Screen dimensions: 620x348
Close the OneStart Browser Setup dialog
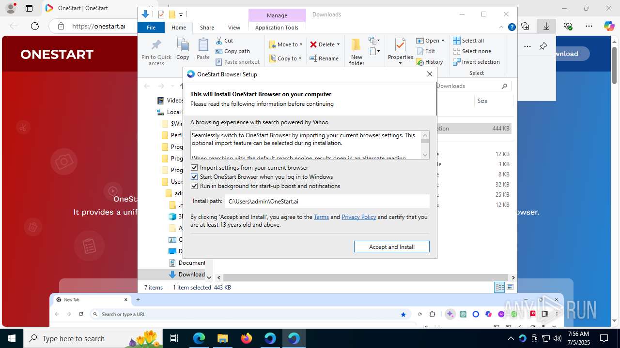pyautogui.click(x=429, y=74)
